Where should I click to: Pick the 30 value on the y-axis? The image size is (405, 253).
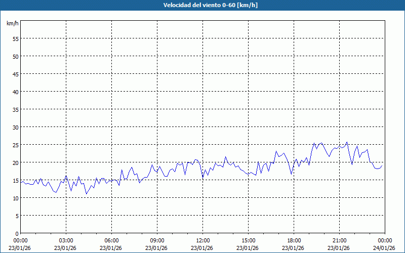[15, 127]
